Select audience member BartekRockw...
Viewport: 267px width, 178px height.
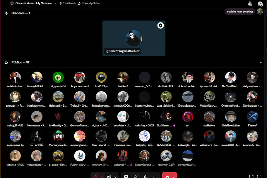[x=15, y=79]
